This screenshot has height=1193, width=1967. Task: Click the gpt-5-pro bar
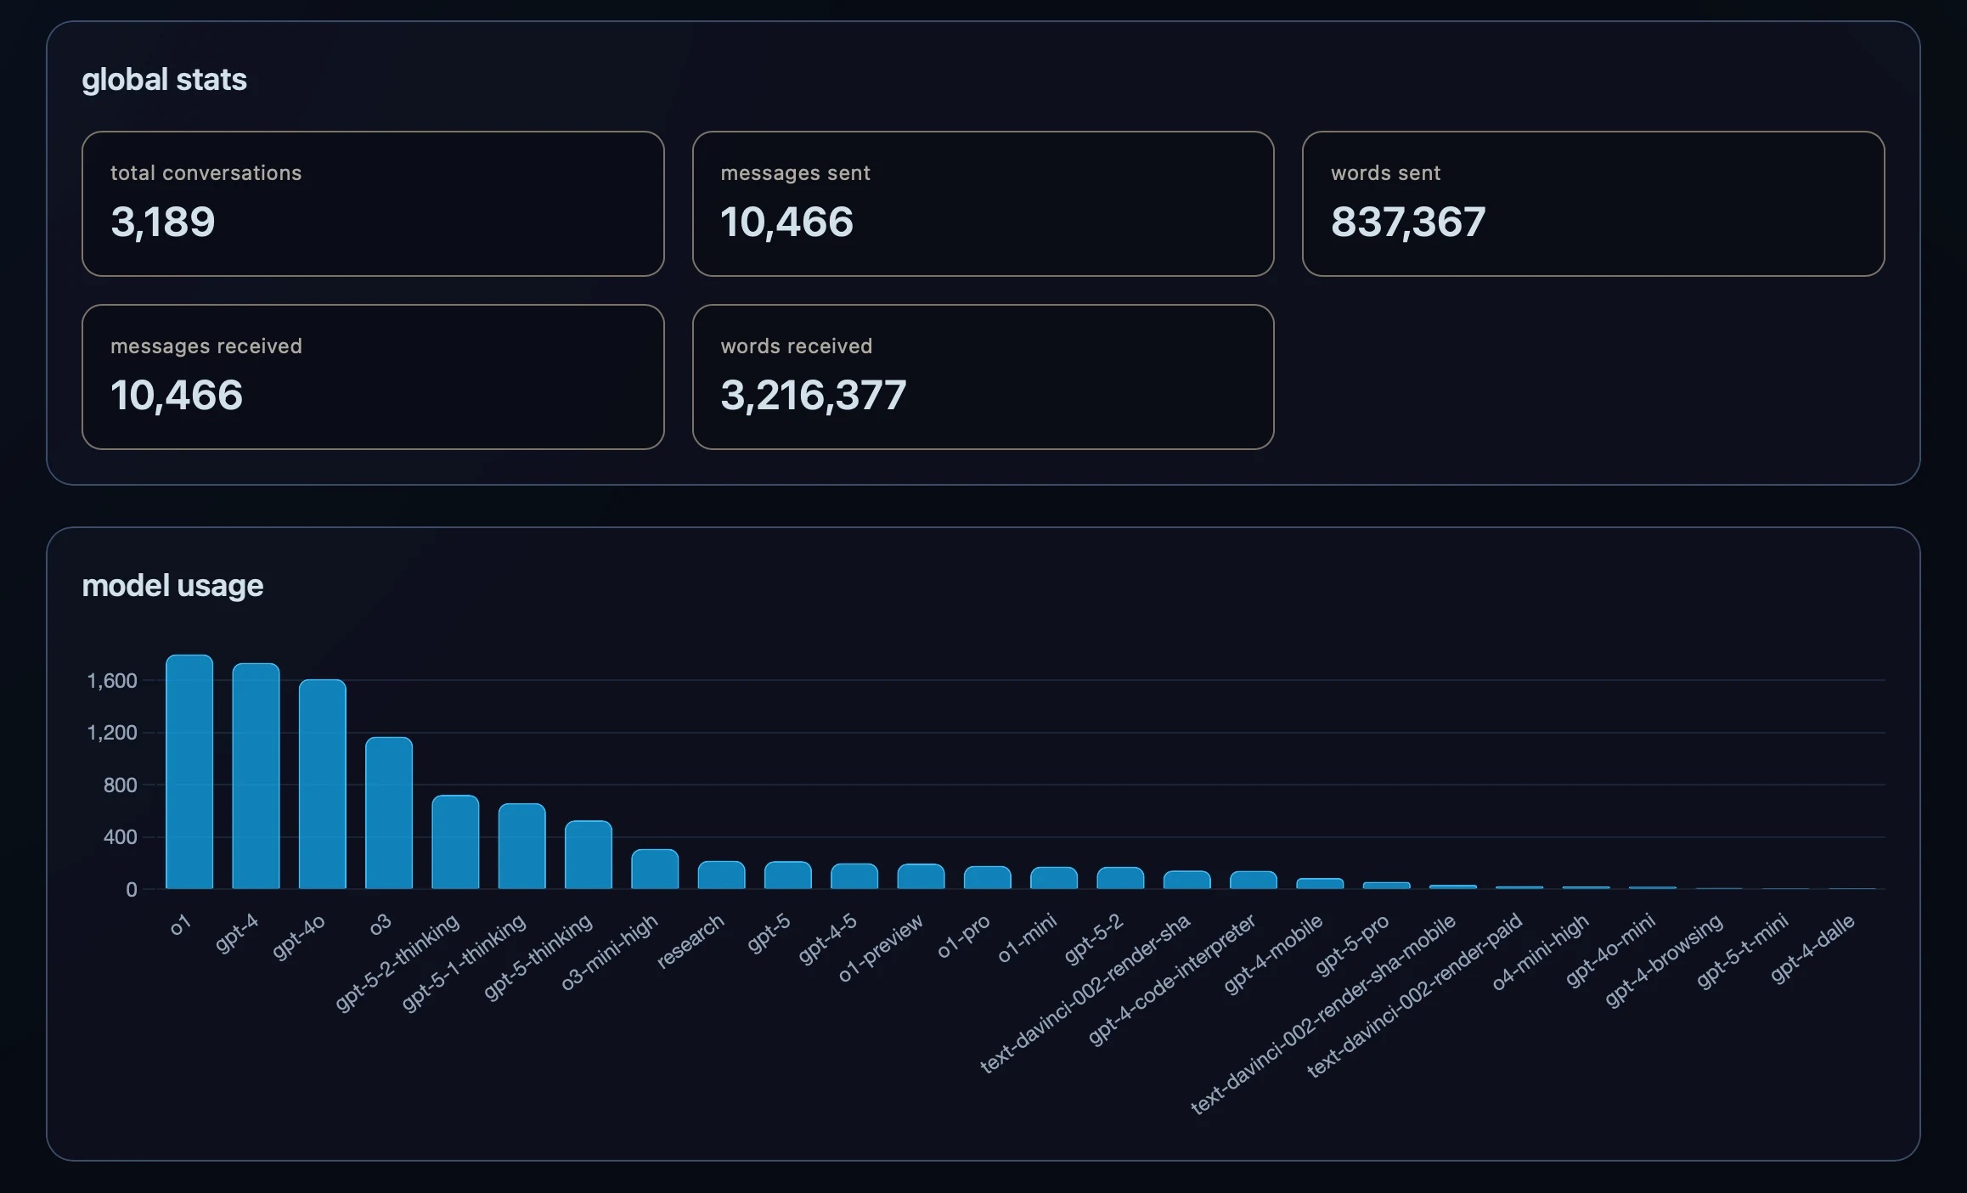[1387, 886]
